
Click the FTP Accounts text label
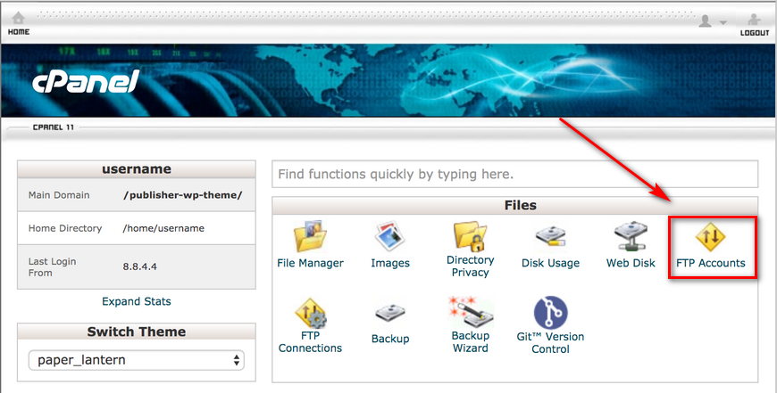click(710, 263)
